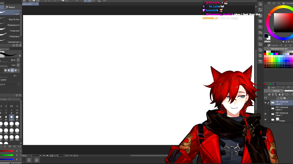Hide Layer 3 via its eye icon

[x=265, y=103]
